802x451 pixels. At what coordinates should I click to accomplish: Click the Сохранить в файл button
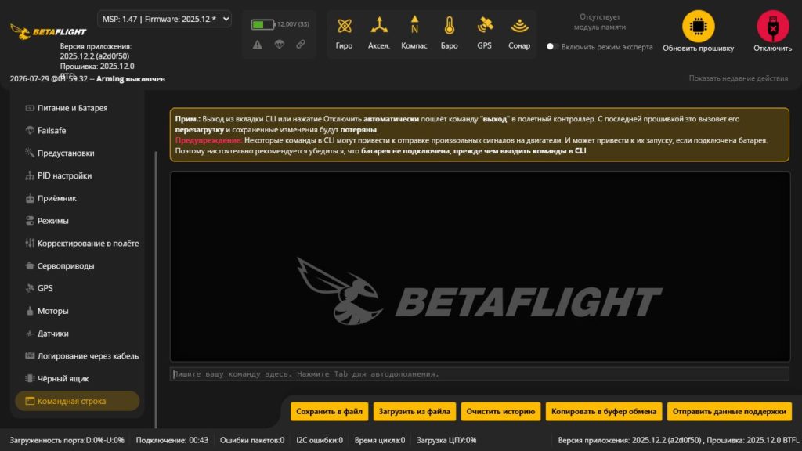330,412
